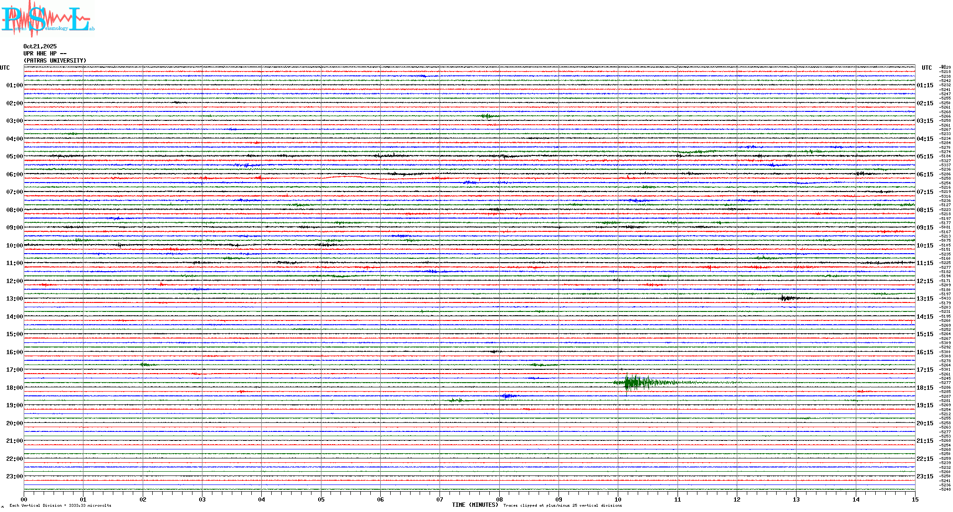Click the 09:15 time label on right
This screenshot has width=953, height=512.
pos(925,228)
